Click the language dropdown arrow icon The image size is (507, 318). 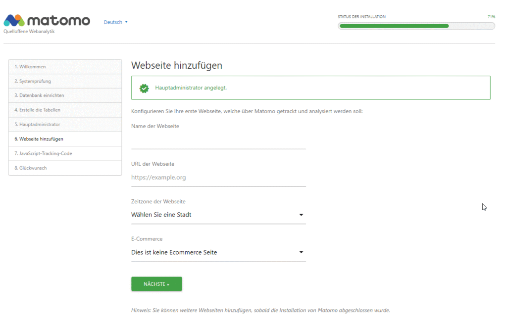click(x=126, y=22)
